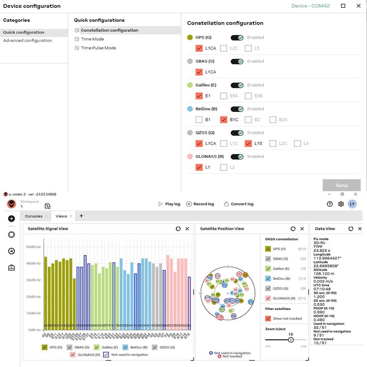
Task: Add a new tab with plus button
Action: click(x=81, y=216)
